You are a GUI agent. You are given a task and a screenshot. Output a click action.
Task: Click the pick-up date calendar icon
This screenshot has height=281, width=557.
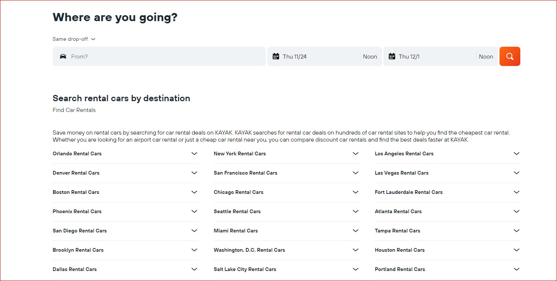[276, 56]
